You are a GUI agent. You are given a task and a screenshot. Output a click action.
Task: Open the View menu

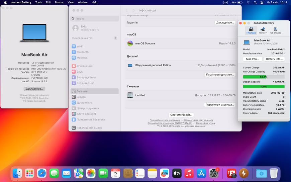[x=71, y=2]
